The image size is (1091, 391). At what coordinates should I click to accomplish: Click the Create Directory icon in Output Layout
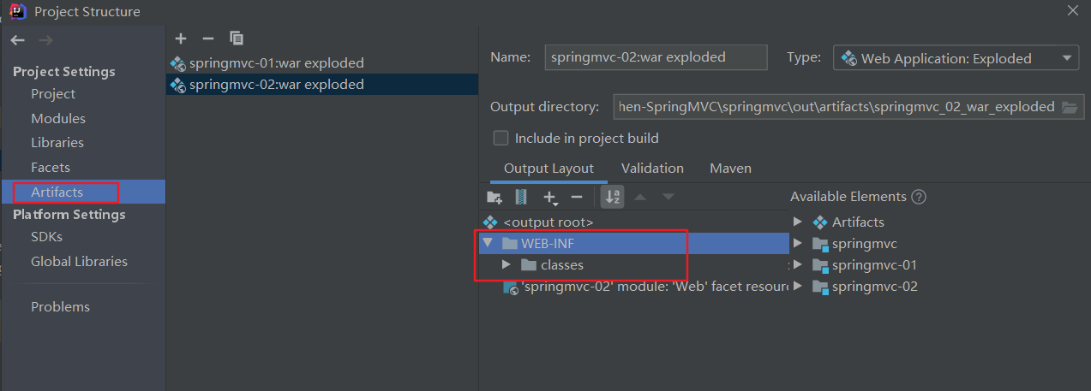click(494, 197)
